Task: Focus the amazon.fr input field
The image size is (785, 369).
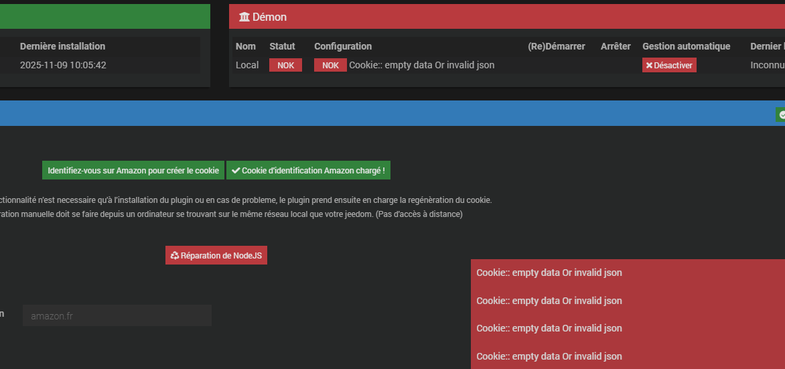Action: [117, 315]
